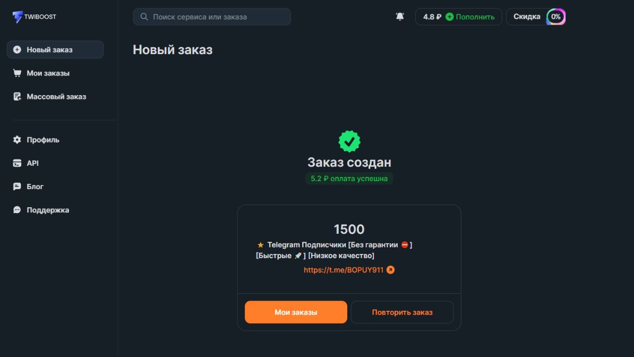Click the green plus top-up icon
The height and width of the screenshot is (357, 634).
tap(450, 17)
